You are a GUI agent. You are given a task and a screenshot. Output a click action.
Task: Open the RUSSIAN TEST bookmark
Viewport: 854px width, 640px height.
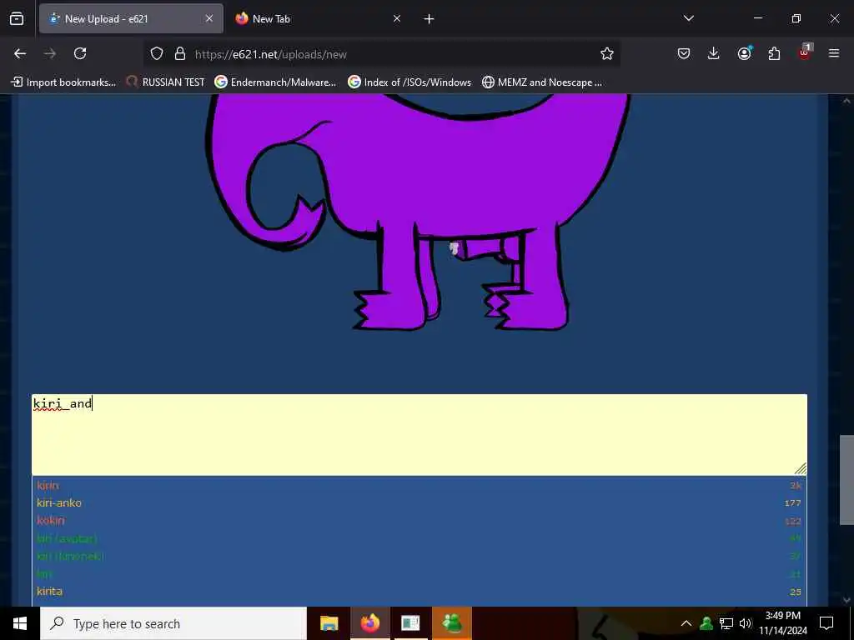pyautogui.click(x=165, y=82)
